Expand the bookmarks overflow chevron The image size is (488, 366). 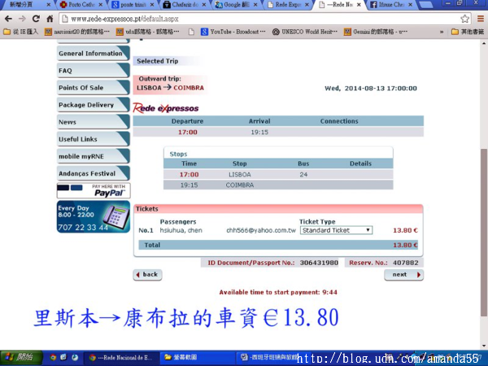pyautogui.click(x=442, y=33)
